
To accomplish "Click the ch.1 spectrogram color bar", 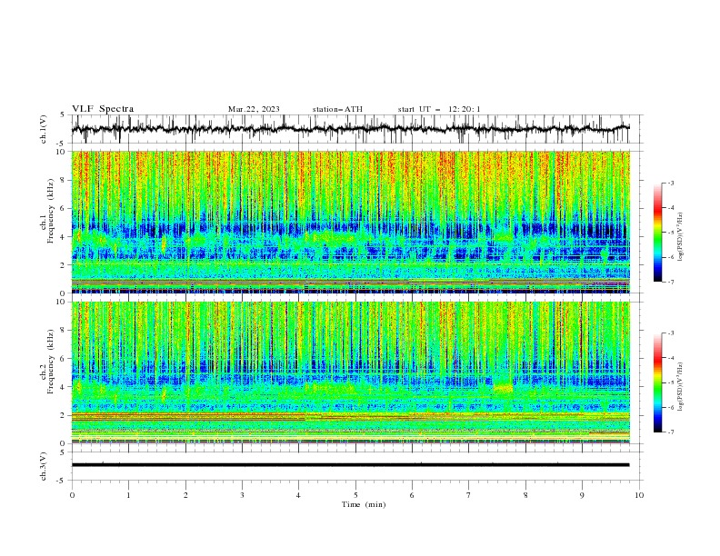I will point(657,233).
